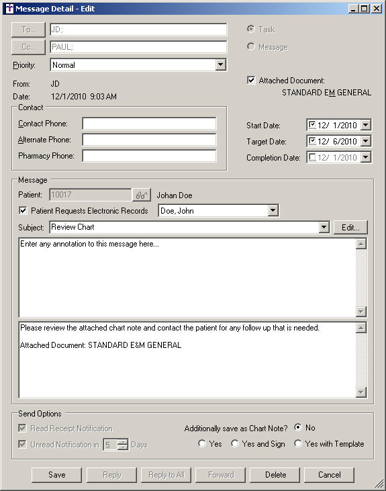This screenshot has height=491, width=386.
Task: Click the Contact Phone input field
Action: point(149,124)
